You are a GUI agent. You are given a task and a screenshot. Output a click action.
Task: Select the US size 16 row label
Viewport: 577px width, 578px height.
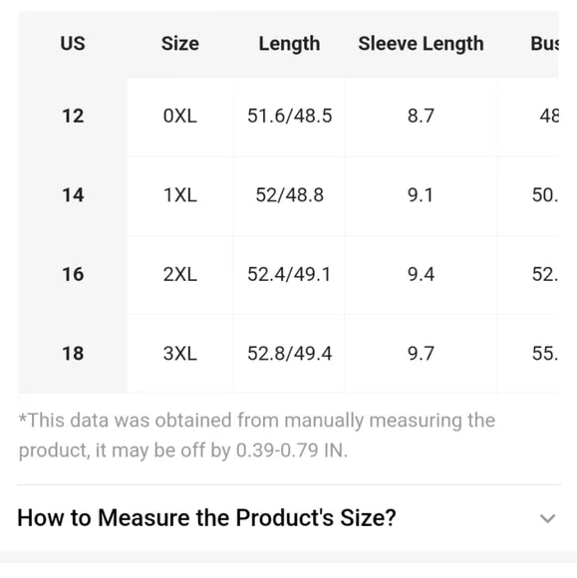73,274
